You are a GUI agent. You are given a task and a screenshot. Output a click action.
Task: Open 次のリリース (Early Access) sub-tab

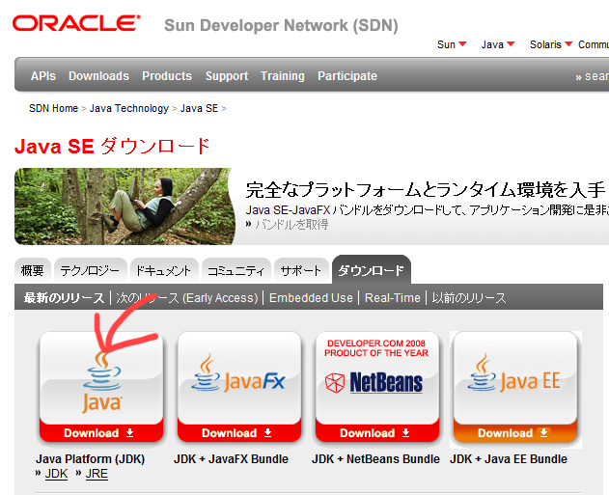(x=187, y=298)
